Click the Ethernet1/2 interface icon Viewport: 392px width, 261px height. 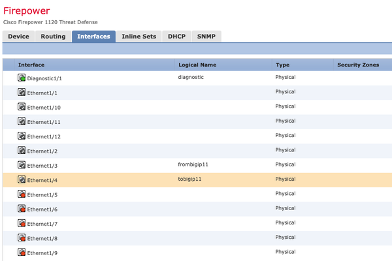tap(22, 150)
